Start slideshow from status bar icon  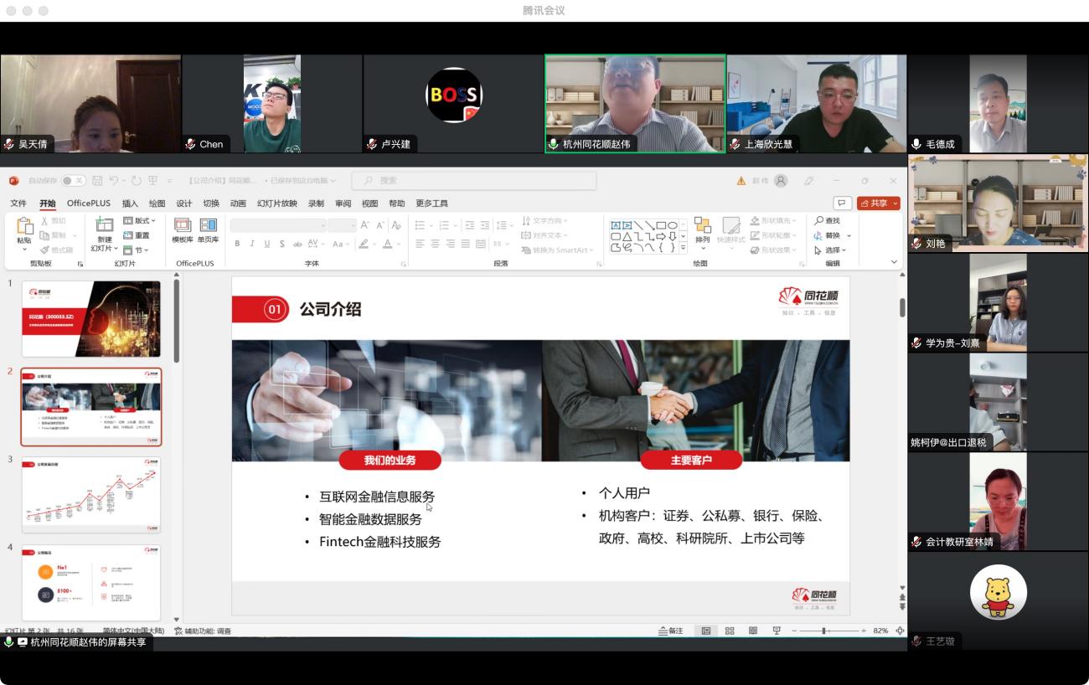click(x=777, y=631)
